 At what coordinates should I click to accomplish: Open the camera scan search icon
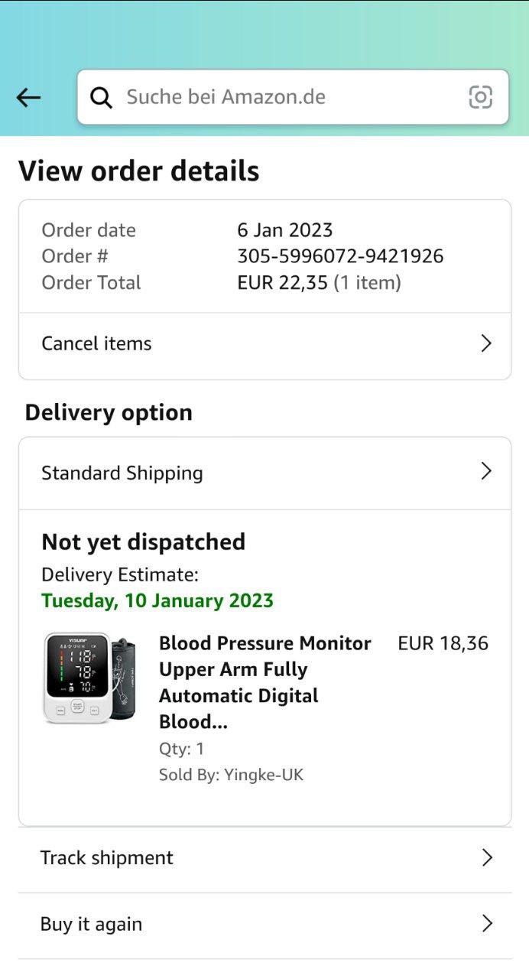[x=480, y=97]
